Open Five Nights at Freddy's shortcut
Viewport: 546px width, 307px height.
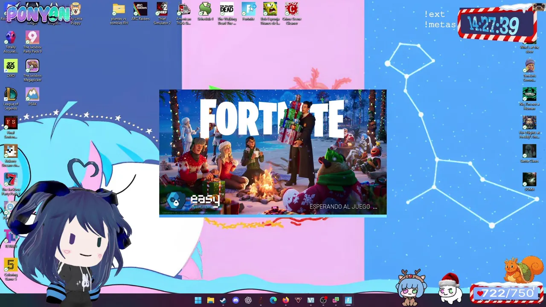[529, 127]
